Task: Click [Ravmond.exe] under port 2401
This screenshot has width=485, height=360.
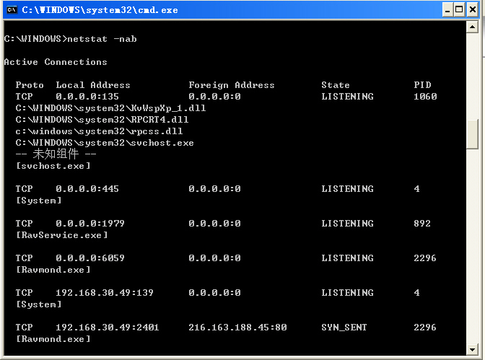Action: [53, 339]
